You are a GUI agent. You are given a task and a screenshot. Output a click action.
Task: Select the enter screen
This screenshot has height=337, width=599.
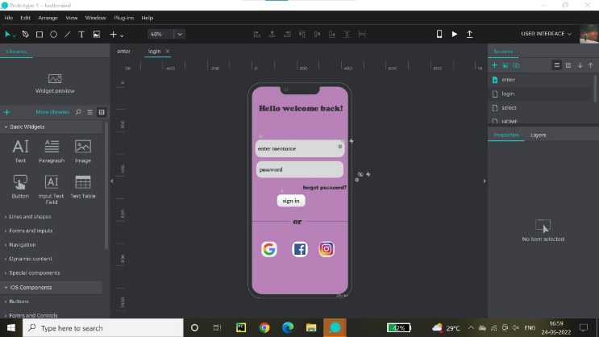point(541,80)
